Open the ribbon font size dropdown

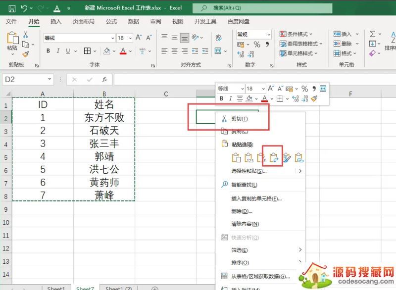coord(130,38)
